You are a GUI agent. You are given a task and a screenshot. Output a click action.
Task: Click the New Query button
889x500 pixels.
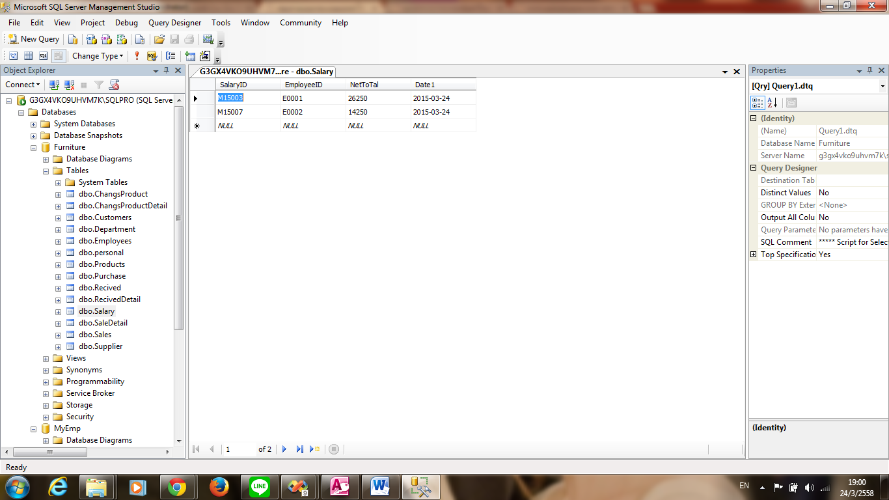[x=33, y=39]
